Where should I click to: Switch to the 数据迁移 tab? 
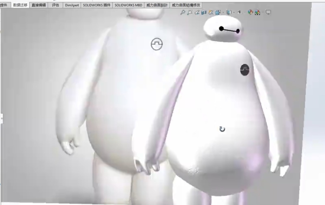20,5
